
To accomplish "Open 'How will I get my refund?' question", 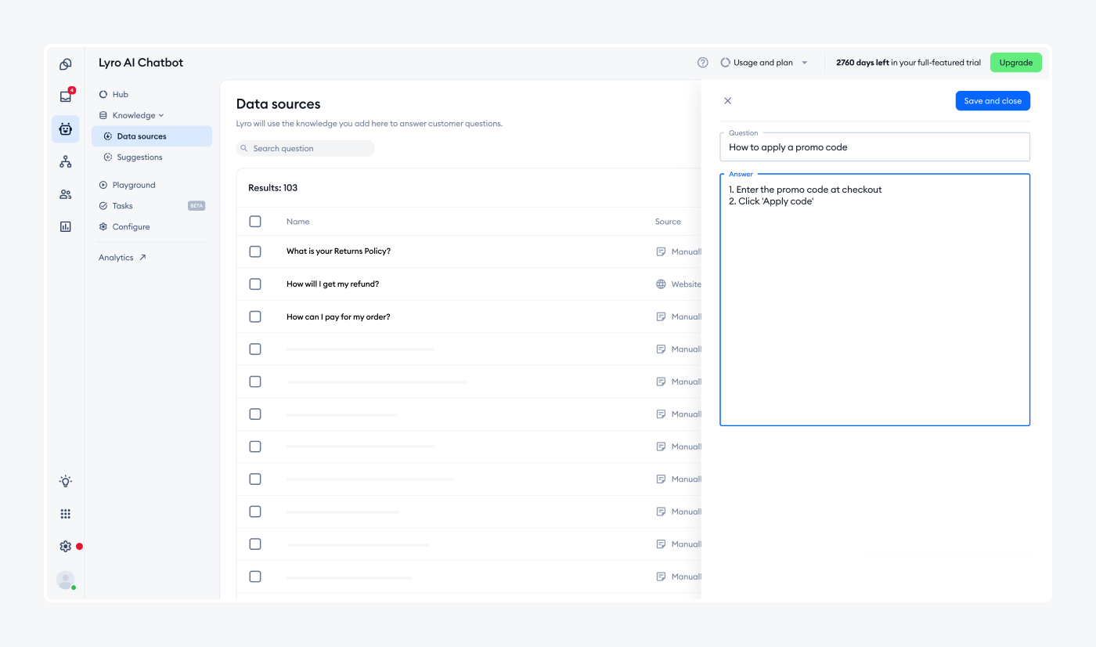I will coord(333,284).
